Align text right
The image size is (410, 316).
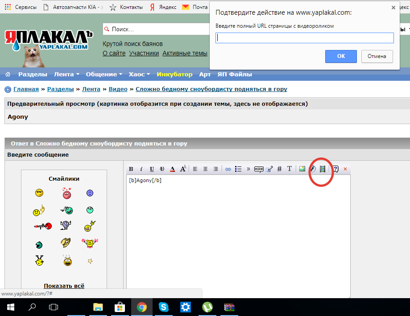pos(215,169)
